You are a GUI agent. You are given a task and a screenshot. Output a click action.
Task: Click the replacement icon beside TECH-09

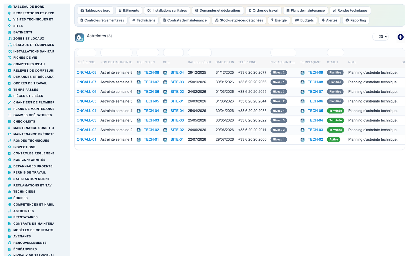coord(302,73)
